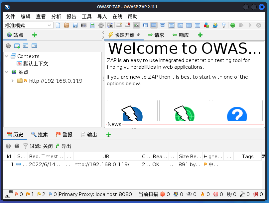
Task: Click the Snapshot Session camera icon
Action: point(84,25)
